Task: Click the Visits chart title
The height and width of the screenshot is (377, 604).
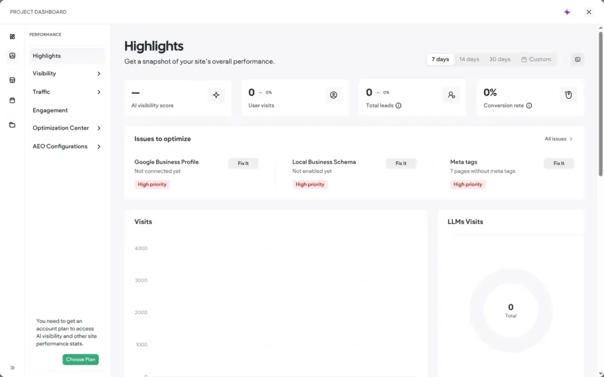Action: [x=143, y=221]
